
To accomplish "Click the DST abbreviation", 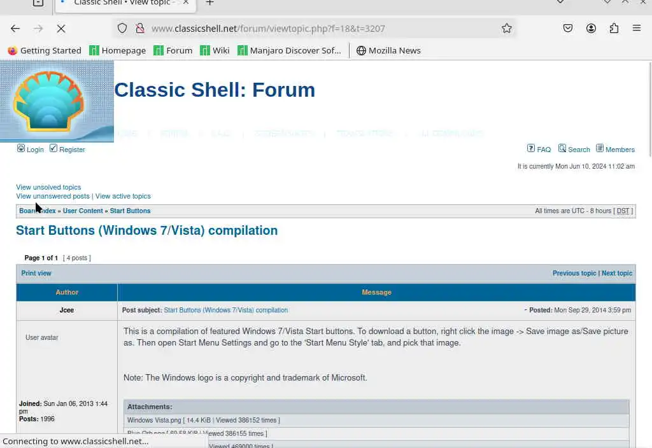I will [x=623, y=211].
